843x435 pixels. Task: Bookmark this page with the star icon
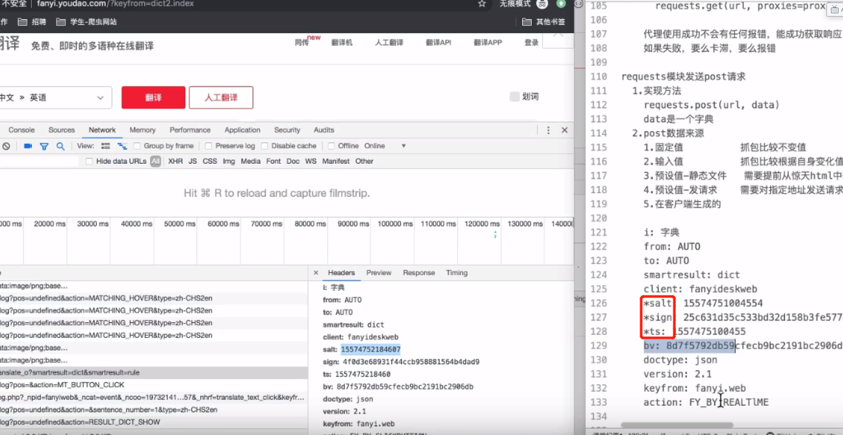482,4
